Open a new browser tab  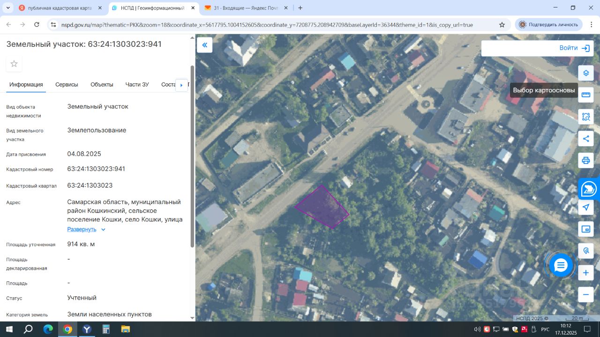[300, 8]
